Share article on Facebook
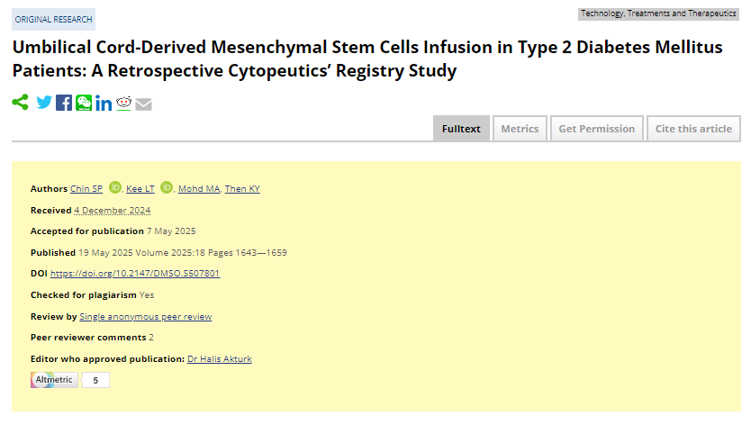 tap(64, 104)
